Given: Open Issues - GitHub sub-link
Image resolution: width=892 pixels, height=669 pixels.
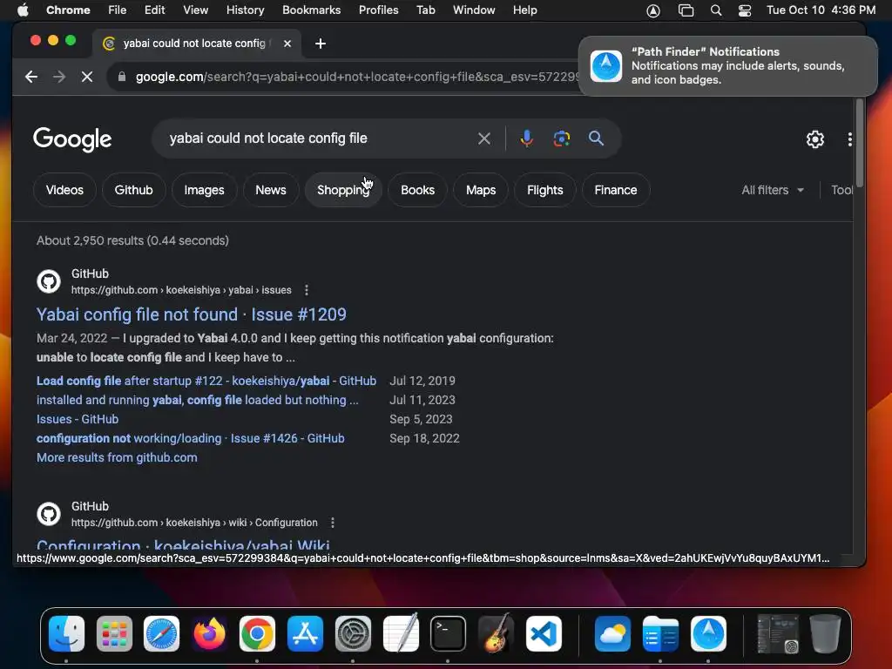Looking at the screenshot, I should 78,419.
